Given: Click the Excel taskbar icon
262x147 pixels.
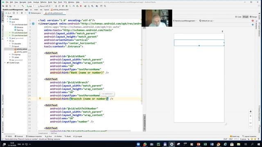Looking at the screenshot, I should point(205,144).
